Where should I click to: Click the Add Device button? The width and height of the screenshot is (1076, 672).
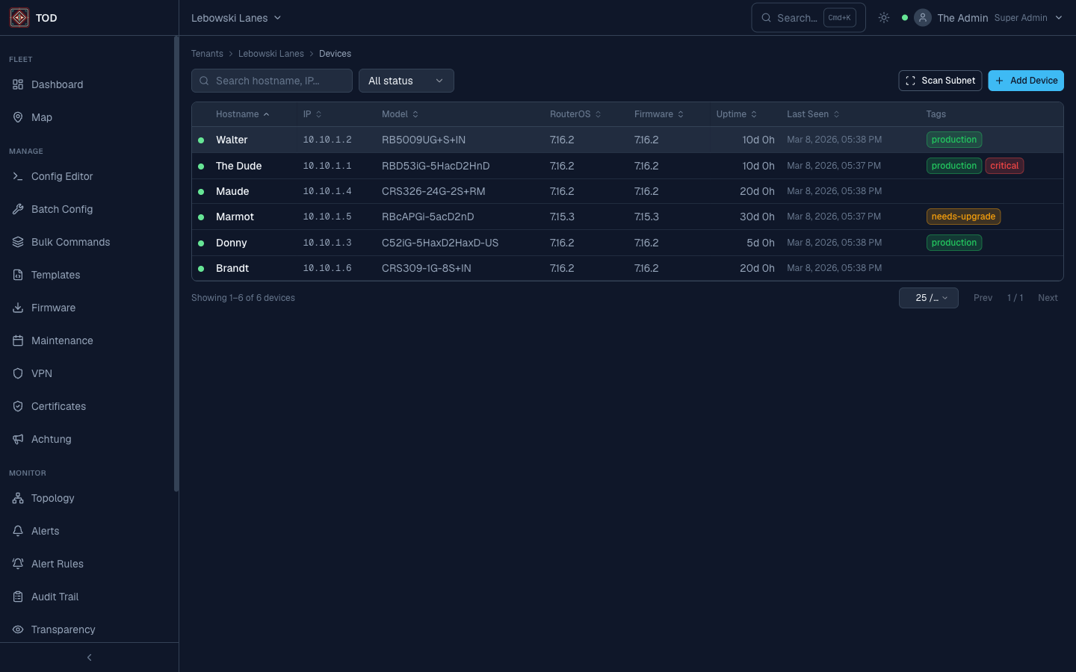coord(1026,81)
